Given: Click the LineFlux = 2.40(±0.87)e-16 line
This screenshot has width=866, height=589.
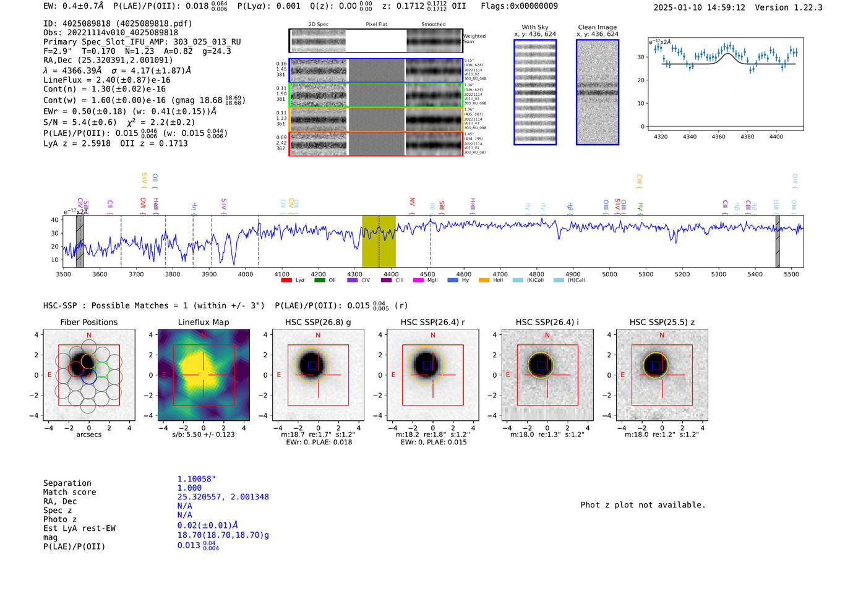Looking at the screenshot, I should point(107,80).
